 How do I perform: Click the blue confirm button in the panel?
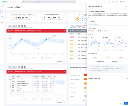click(x=126, y=103)
